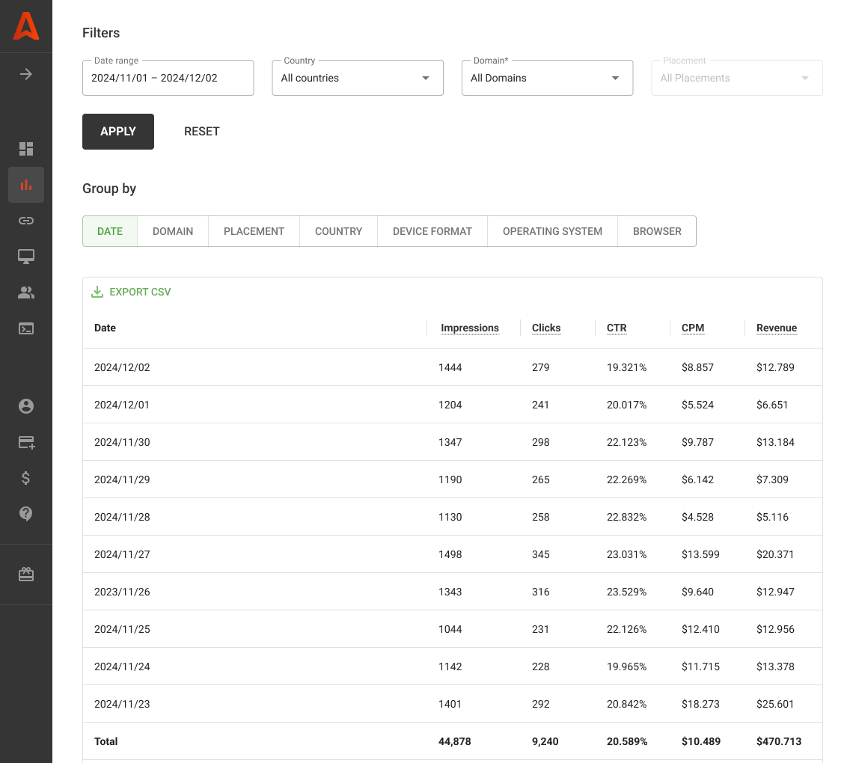
Task: Click the 2024/11/24 date cell
Action: tap(122, 667)
